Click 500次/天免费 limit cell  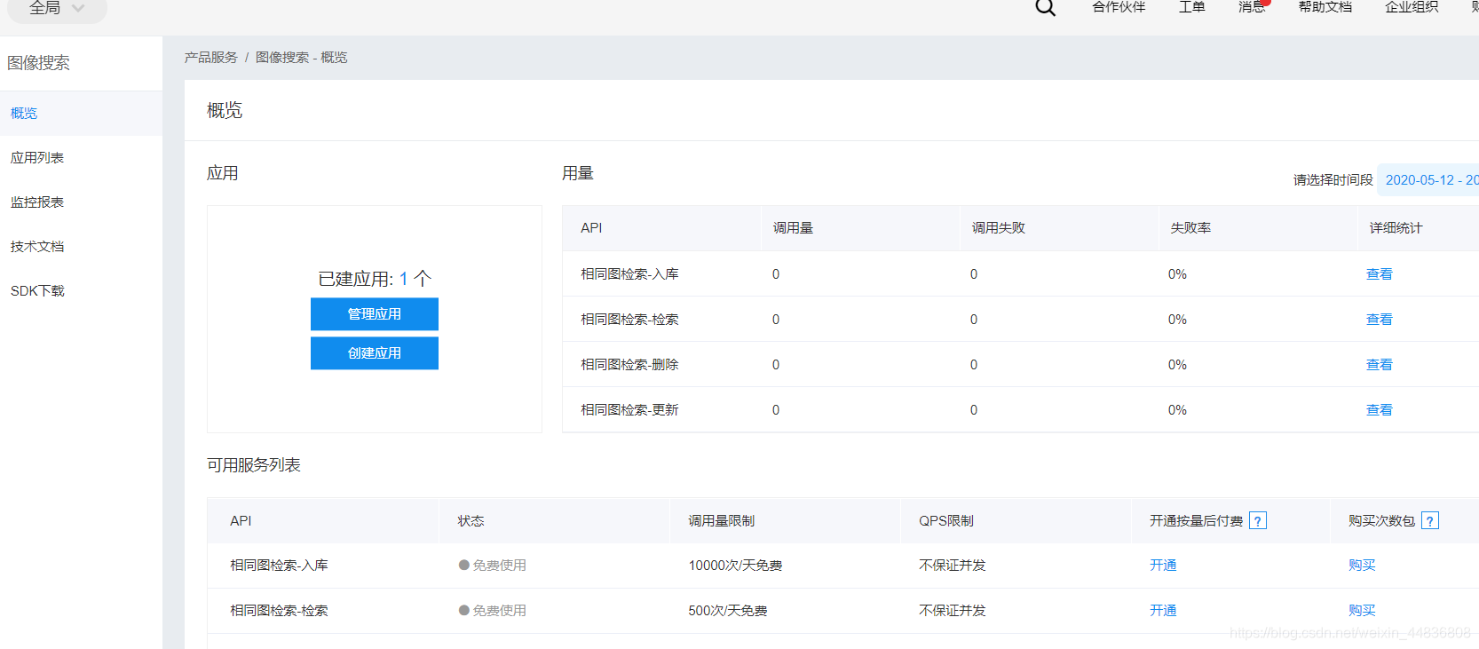pyautogui.click(x=728, y=611)
